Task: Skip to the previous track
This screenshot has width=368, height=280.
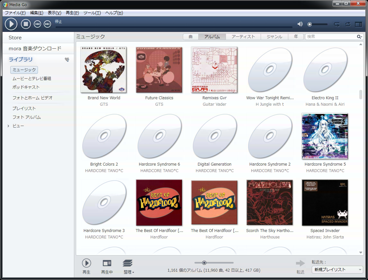Action: point(37,24)
